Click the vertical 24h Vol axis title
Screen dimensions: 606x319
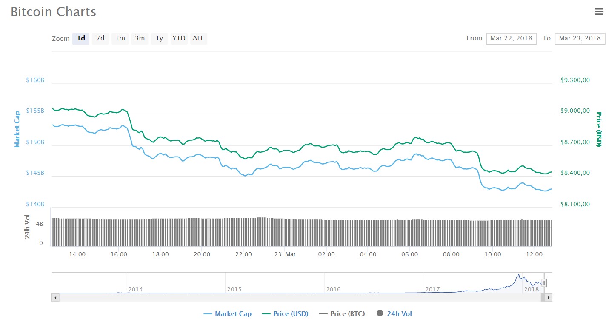(x=27, y=226)
